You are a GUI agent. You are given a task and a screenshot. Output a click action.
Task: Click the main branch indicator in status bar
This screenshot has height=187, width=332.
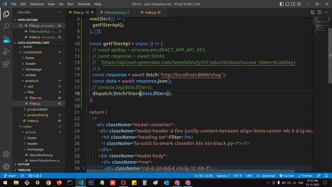coord(10,176)
